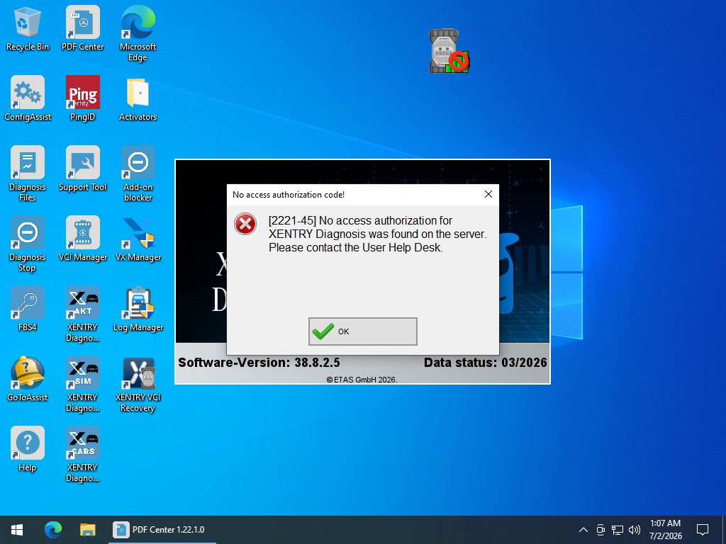The image size is (726, 544).
Task: Select the Diagnosis Files shortcut
Action: [28, 174]
